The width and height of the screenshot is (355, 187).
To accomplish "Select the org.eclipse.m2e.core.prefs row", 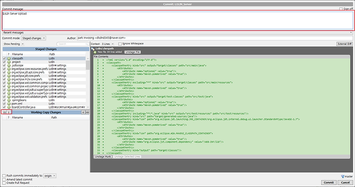I will 44,80.
